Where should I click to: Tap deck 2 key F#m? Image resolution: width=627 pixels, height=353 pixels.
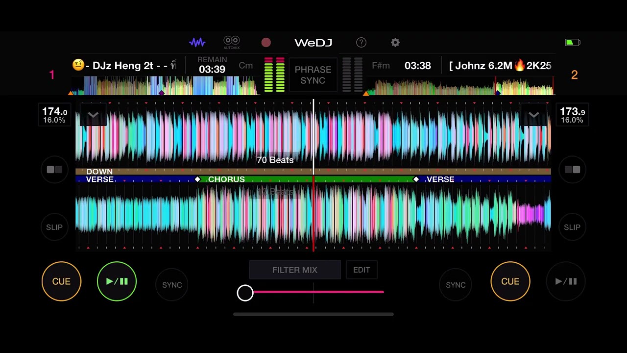point(381,66)
